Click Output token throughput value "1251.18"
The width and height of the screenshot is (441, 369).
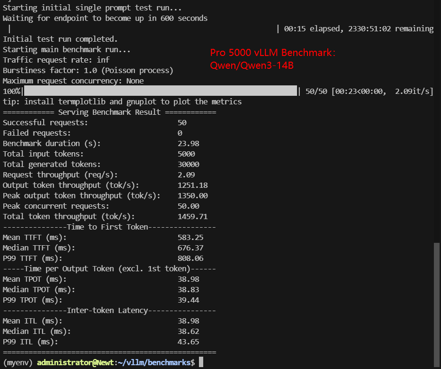point(193,185)
